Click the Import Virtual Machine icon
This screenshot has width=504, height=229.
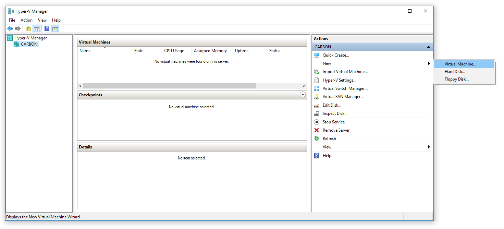[317, 72]
